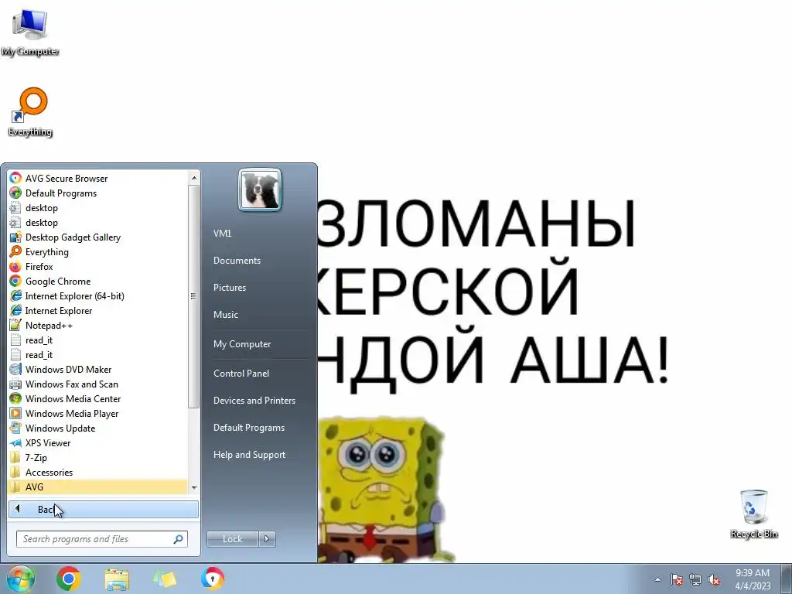Click the user account picture
This screenshot has height=594, width=792.
coord(260,189)
